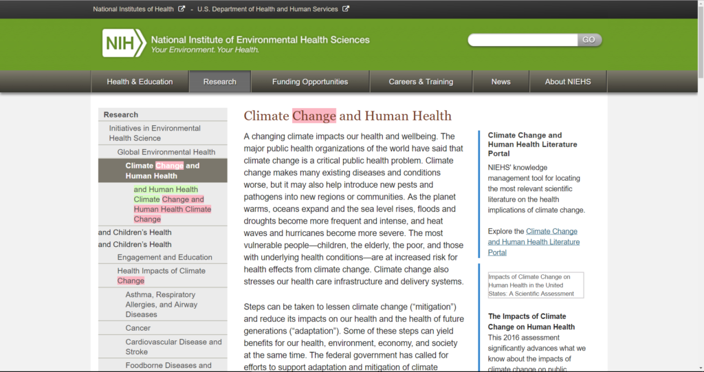Open the Cancer sidebar item
The width and height of the screenshot is (704, 372).
pyautogui.click(x=162, y=328)
